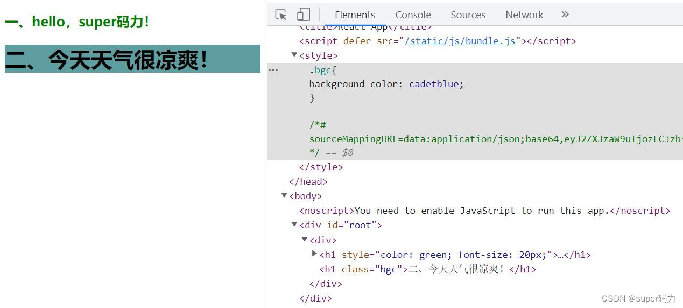This screenshot has width=683, height=308.
Task: Select the script defer element line
Action: 438,41
